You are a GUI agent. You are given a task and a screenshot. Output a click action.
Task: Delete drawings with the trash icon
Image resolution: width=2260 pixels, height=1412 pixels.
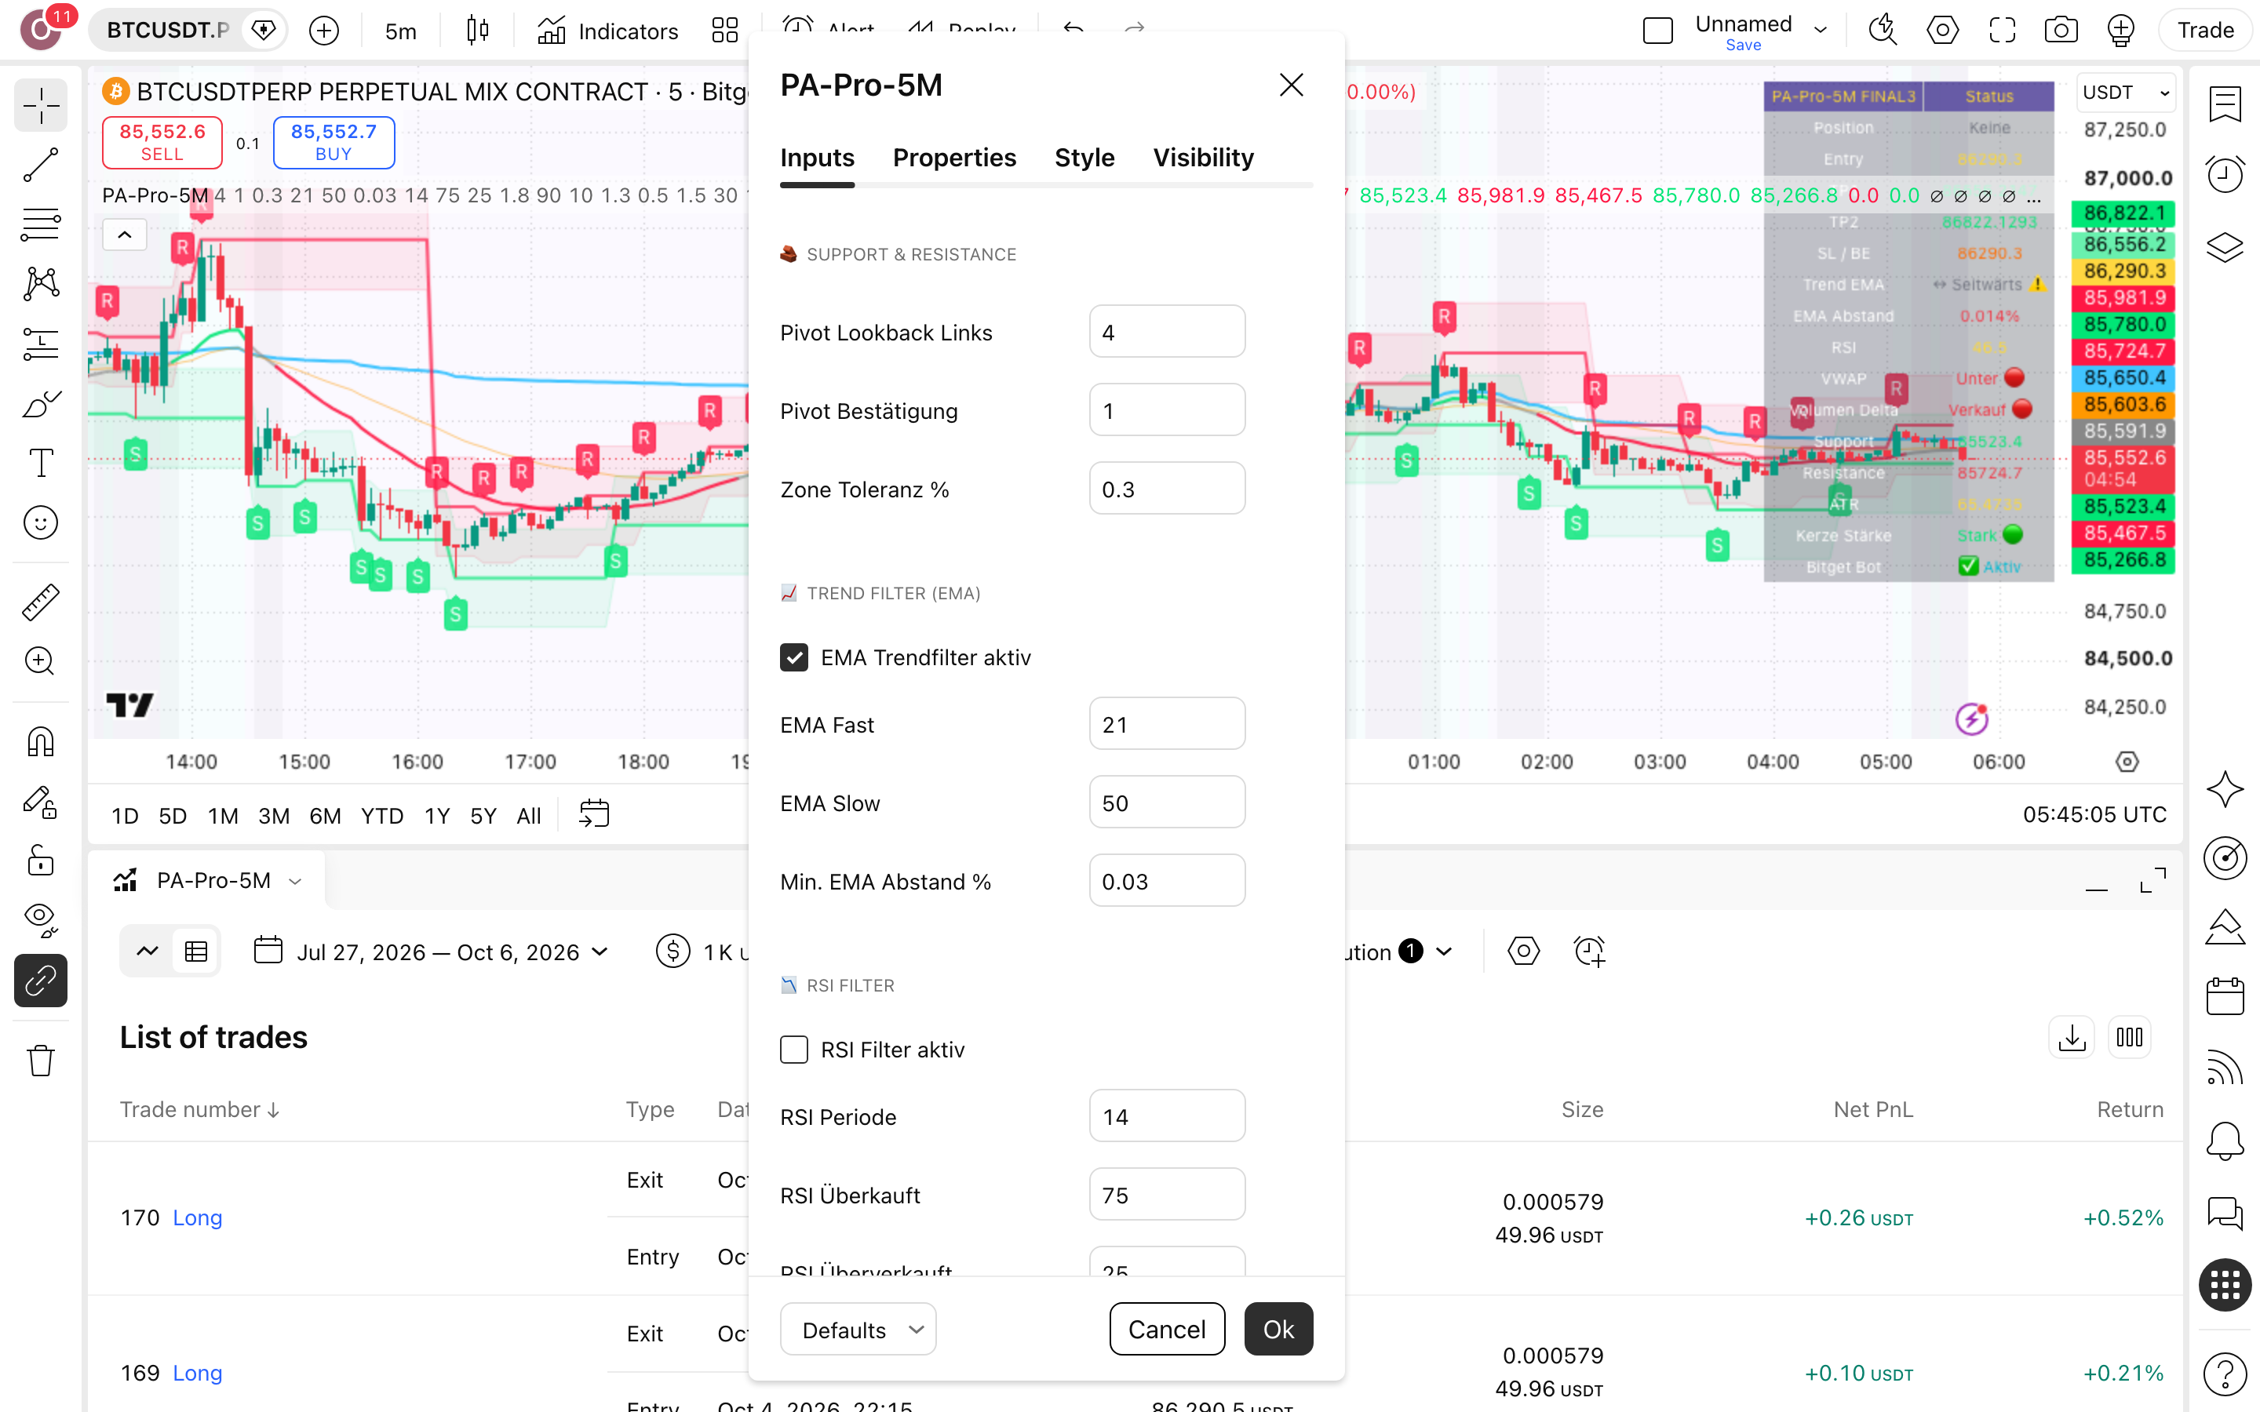pos(40,1060)
